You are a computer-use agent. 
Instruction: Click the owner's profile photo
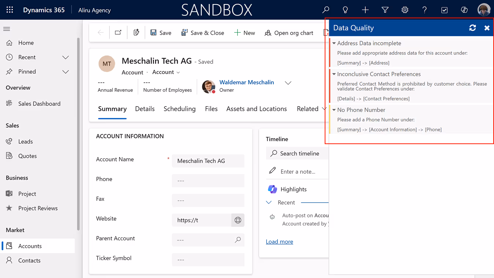point(209,87)
